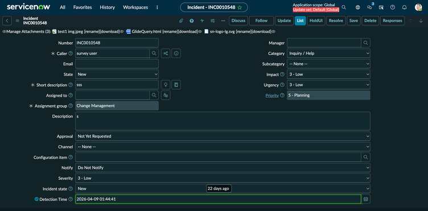Open the next experience tools icon
Screen dimensions: 428x211
381,7
